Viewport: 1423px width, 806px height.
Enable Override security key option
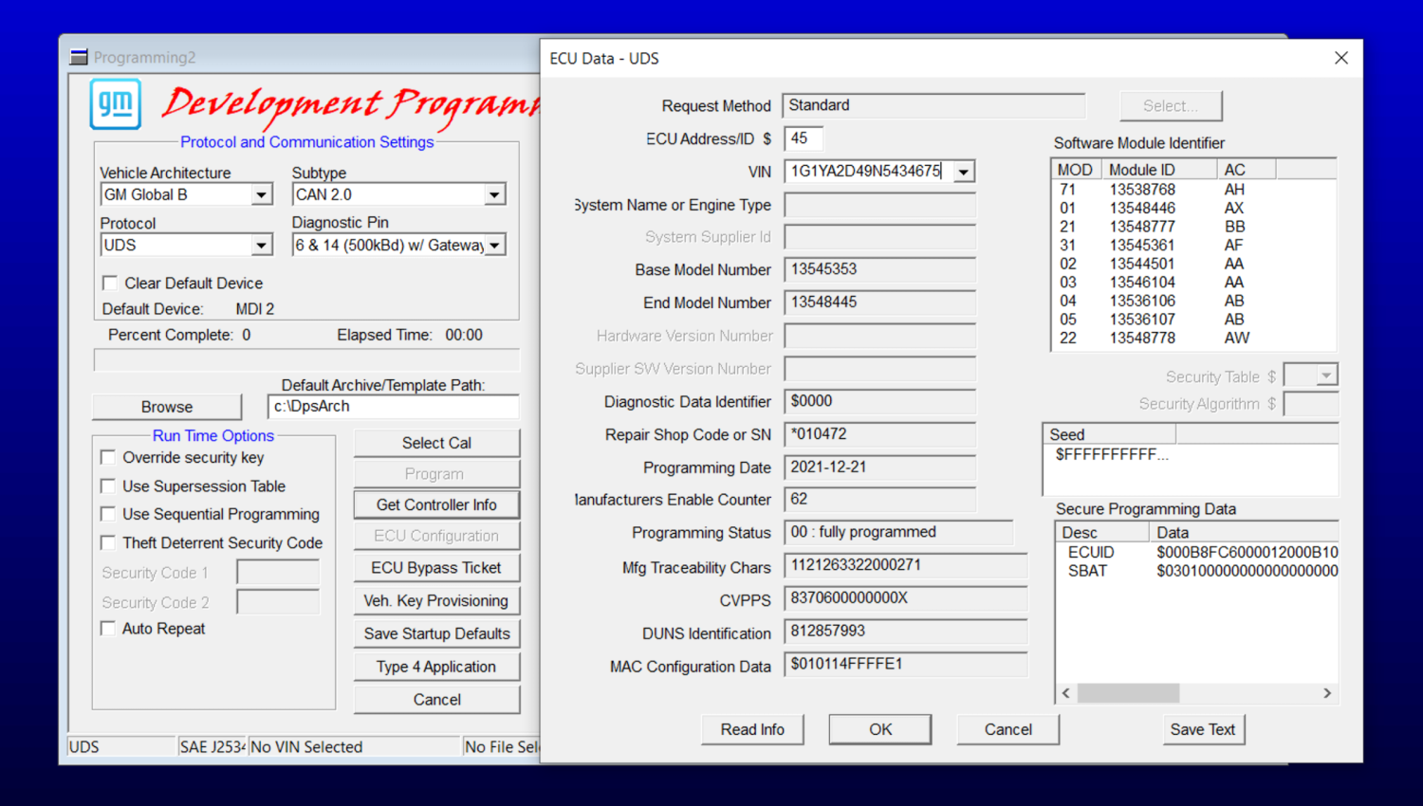pos(108,457)
